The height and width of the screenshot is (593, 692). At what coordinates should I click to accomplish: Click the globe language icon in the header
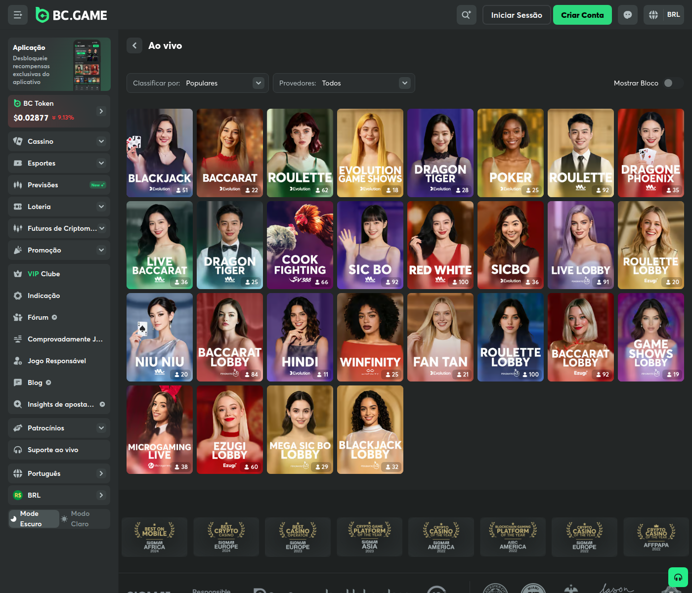(x=653, y=15)
